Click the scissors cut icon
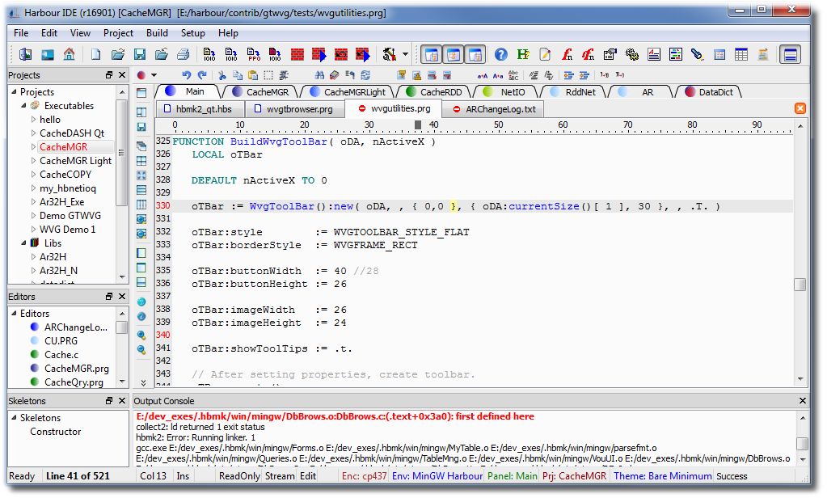This screenshot has width=827, height=498. [222, 75]
